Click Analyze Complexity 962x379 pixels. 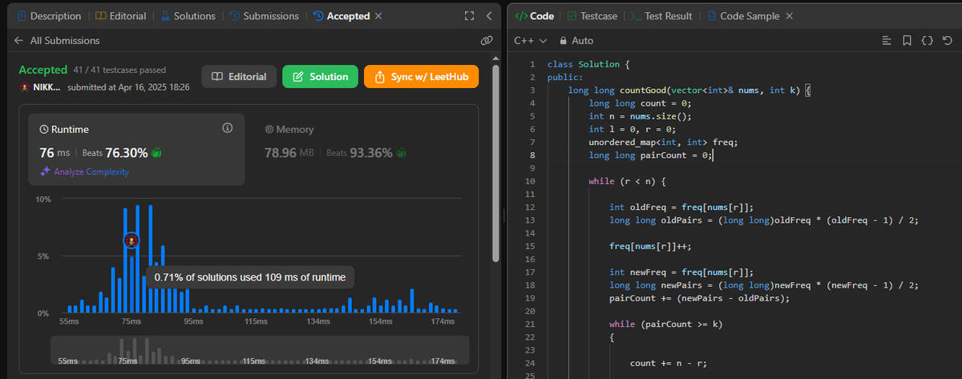(x=91, y=171)
